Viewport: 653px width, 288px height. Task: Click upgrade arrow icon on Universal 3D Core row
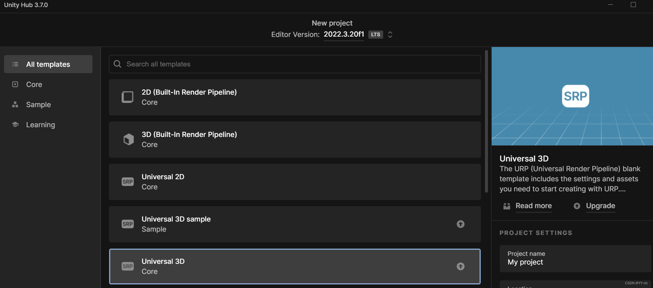coord(460,266)
